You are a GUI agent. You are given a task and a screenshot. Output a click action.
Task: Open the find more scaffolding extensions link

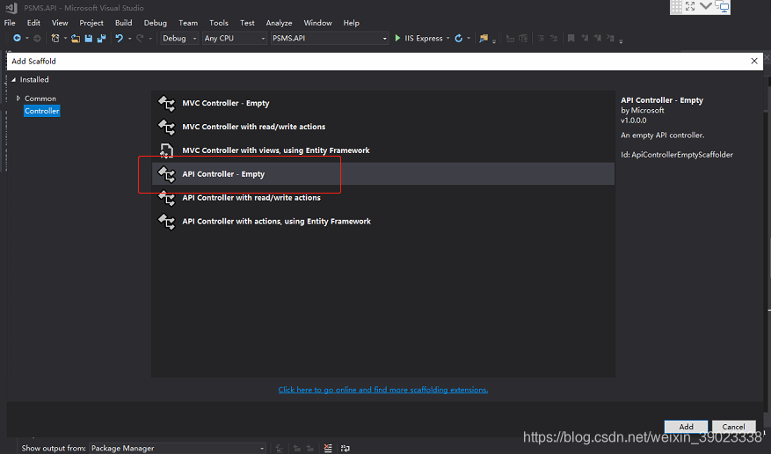tap(383, 390)
